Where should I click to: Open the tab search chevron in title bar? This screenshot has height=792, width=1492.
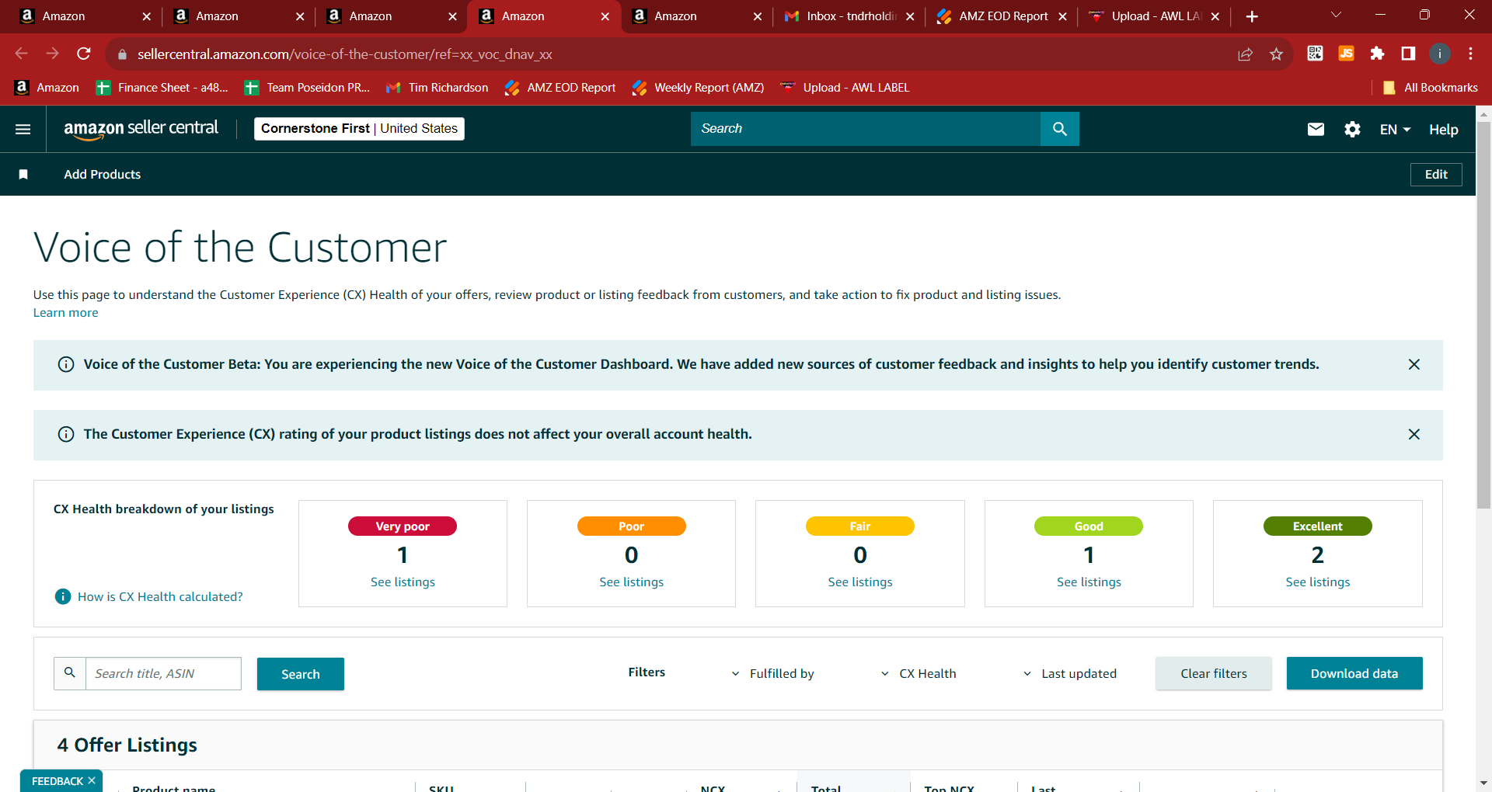point(1336,16)
